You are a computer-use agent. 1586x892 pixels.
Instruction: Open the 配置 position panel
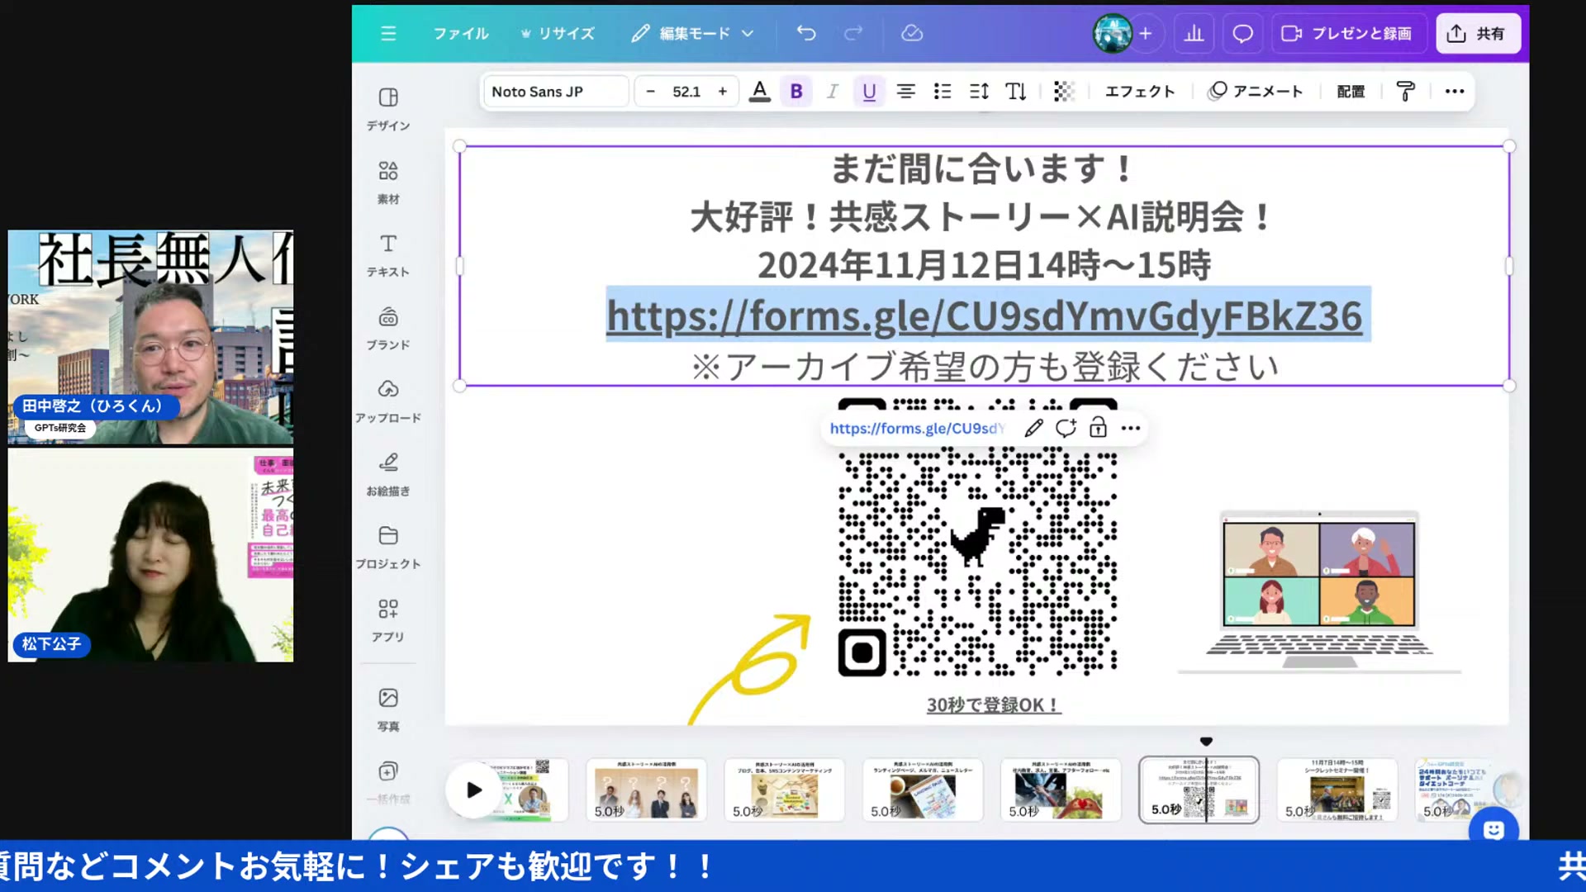(1351, 92)
